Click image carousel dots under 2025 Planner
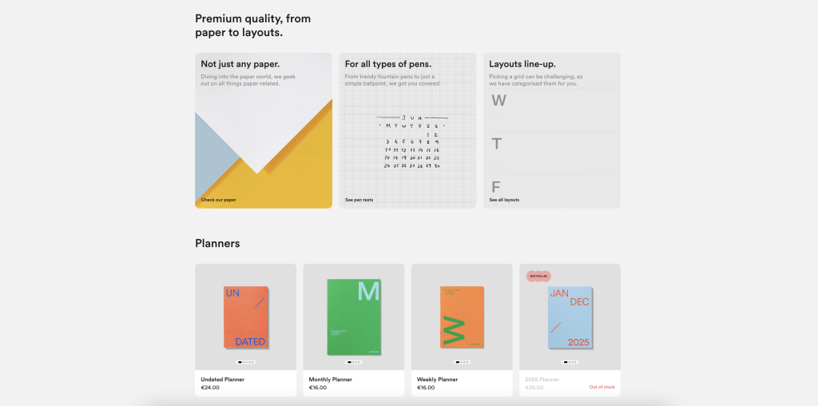This screenshot has width=818, height=406. [570, 361]
